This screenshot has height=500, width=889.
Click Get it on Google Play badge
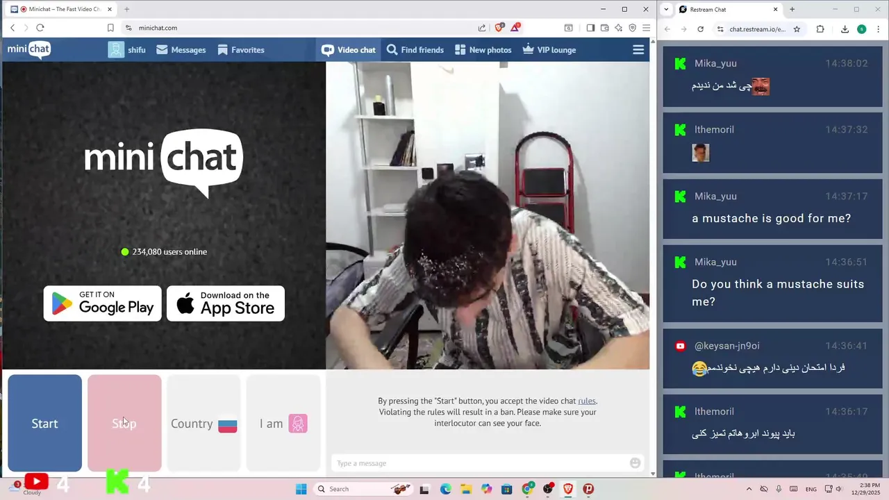pos(103,303)
